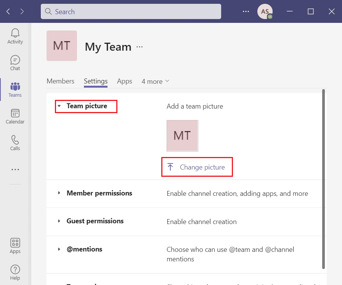Open the 4 more tabs dropdown
This screenshot has width=342, height=285.
pyautogui.click(x=155, y=82)
